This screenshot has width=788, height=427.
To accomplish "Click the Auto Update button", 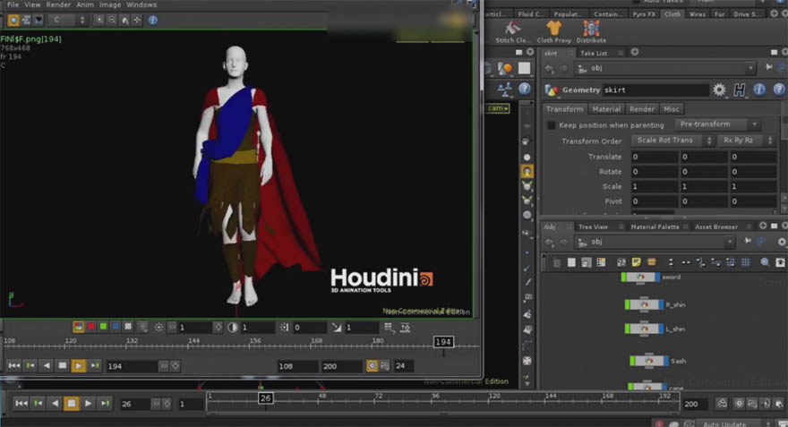I will 724,424.
